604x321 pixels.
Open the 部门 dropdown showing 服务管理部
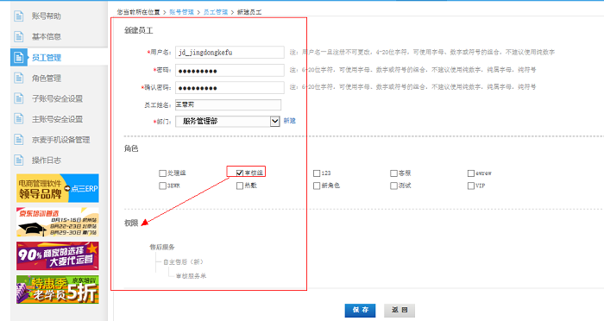(x=227, y=121)
